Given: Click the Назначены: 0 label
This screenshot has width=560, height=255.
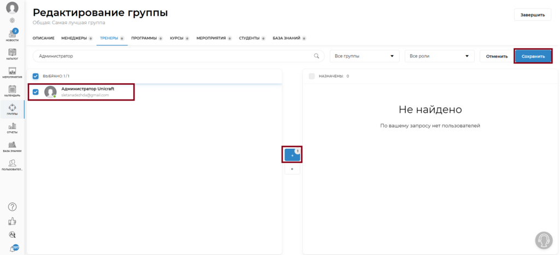Looking at the screenshot, I should (x=334, y=76).
